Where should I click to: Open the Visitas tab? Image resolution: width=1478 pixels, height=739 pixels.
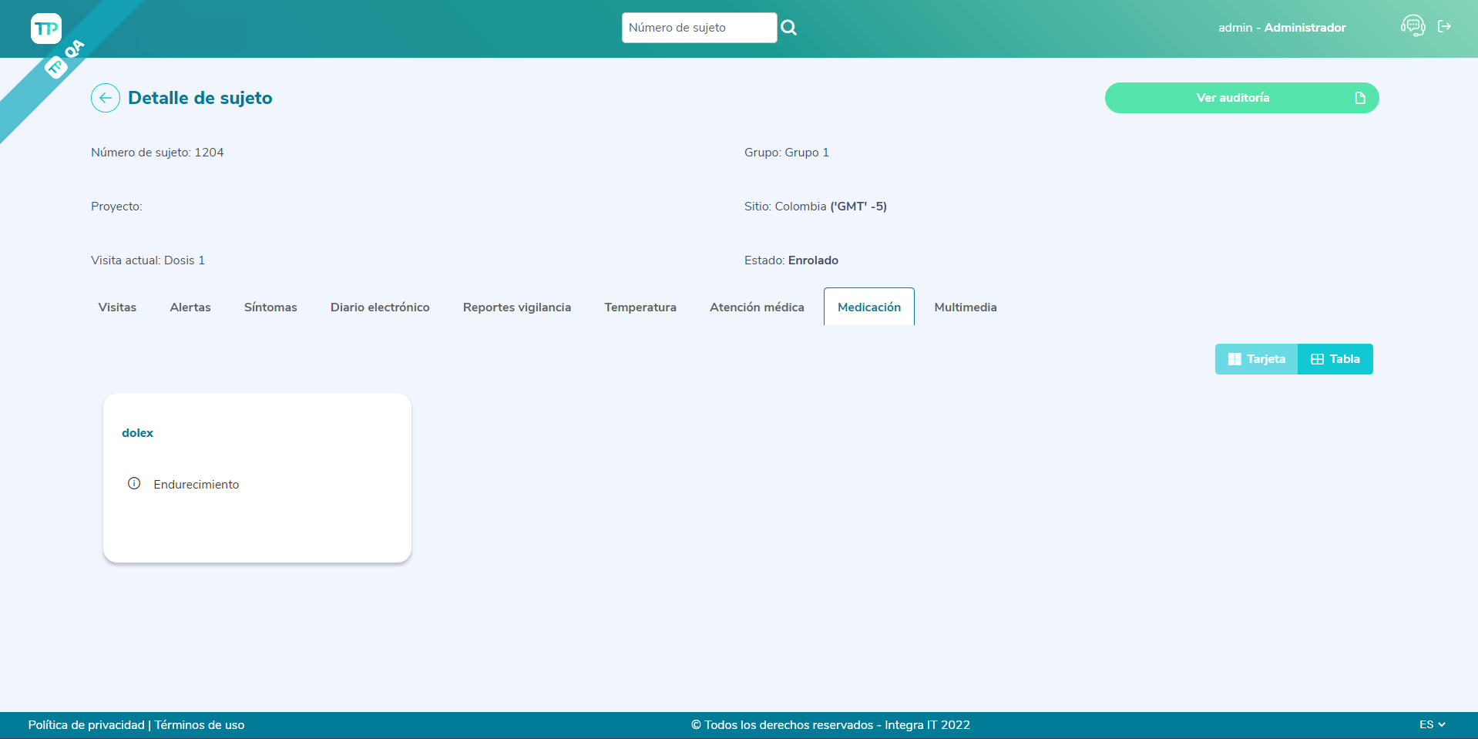(117, 307)
